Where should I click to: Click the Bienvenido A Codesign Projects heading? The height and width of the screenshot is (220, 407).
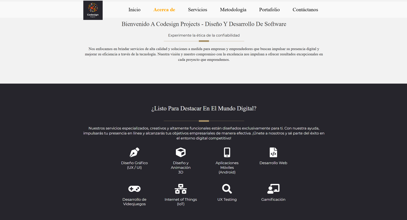pyautogui.click(x=204, y=24)
